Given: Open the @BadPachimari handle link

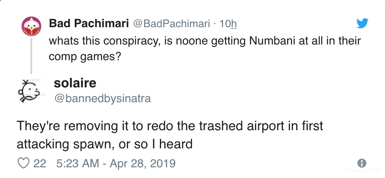Looking at the screenshot, I should pyautogui.click(x=171, y=24).
